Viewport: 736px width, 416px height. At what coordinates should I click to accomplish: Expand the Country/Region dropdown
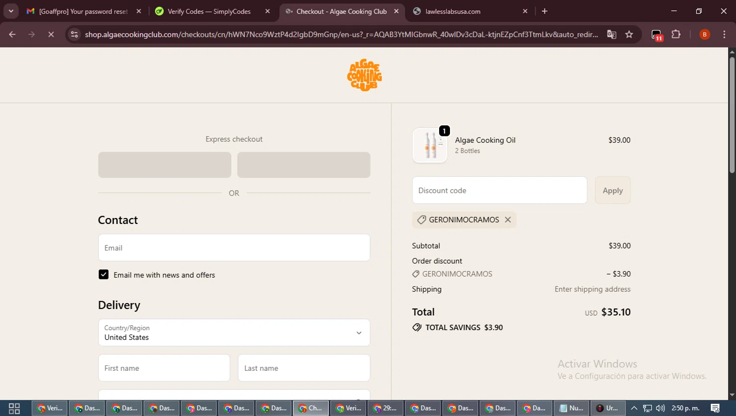tap(234, 333)
